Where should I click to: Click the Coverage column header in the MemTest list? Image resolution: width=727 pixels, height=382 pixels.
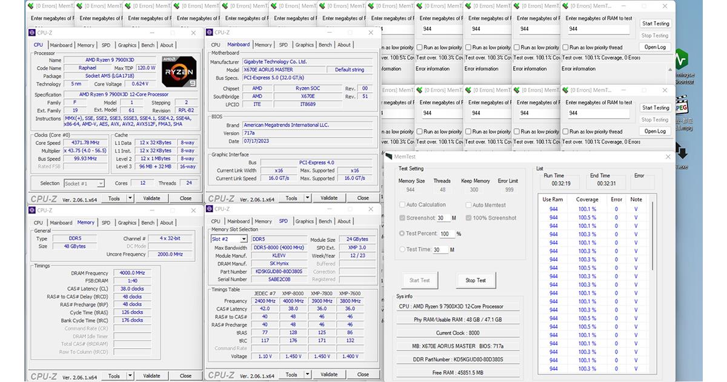587,199
